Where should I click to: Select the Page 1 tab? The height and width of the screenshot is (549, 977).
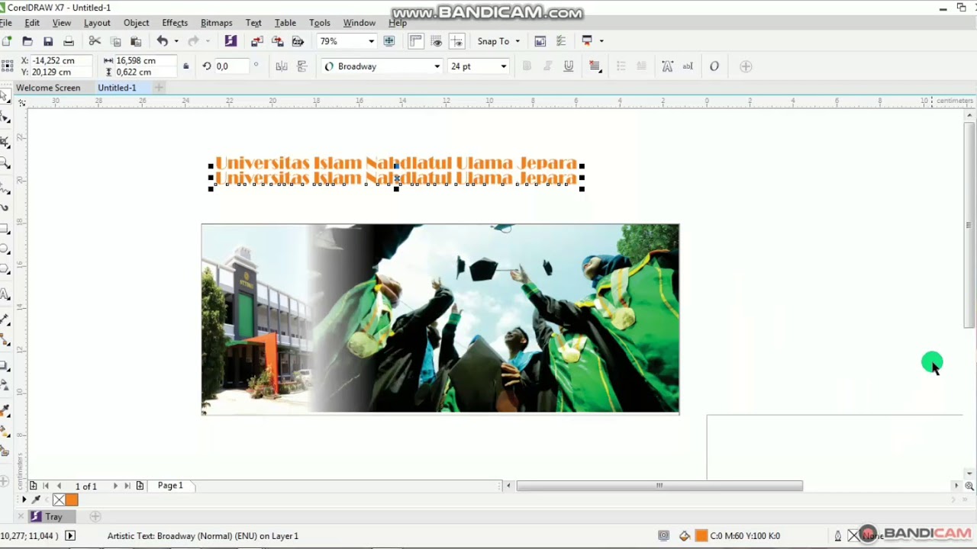pos(170,485)
